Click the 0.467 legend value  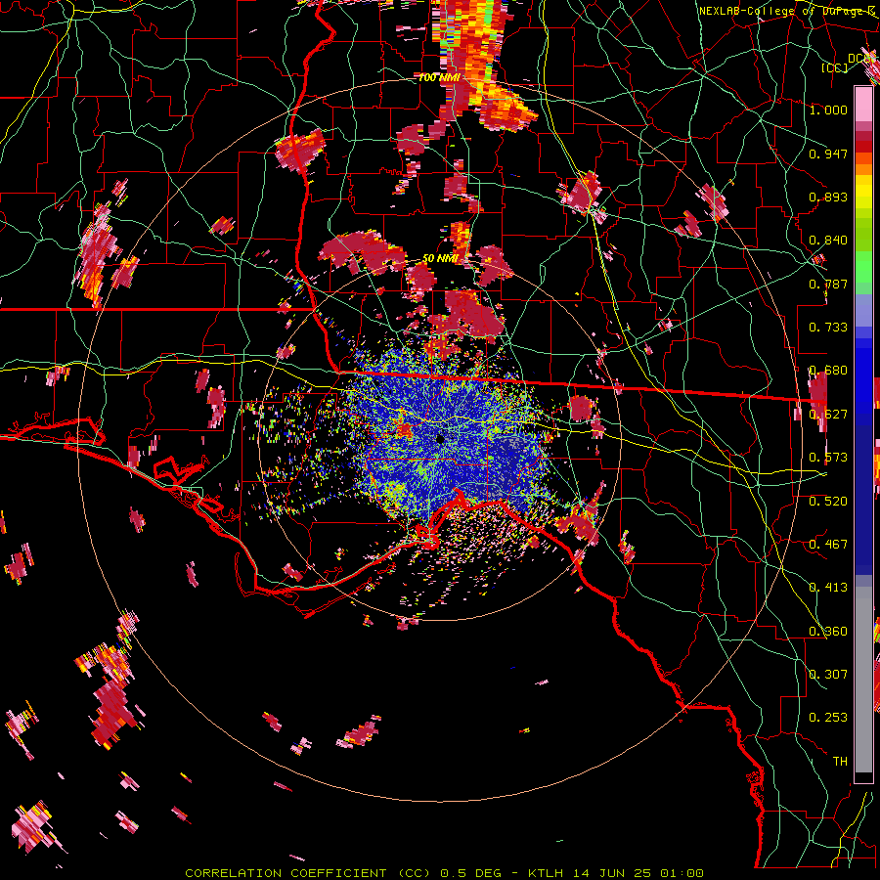click(x=828, y=544)
